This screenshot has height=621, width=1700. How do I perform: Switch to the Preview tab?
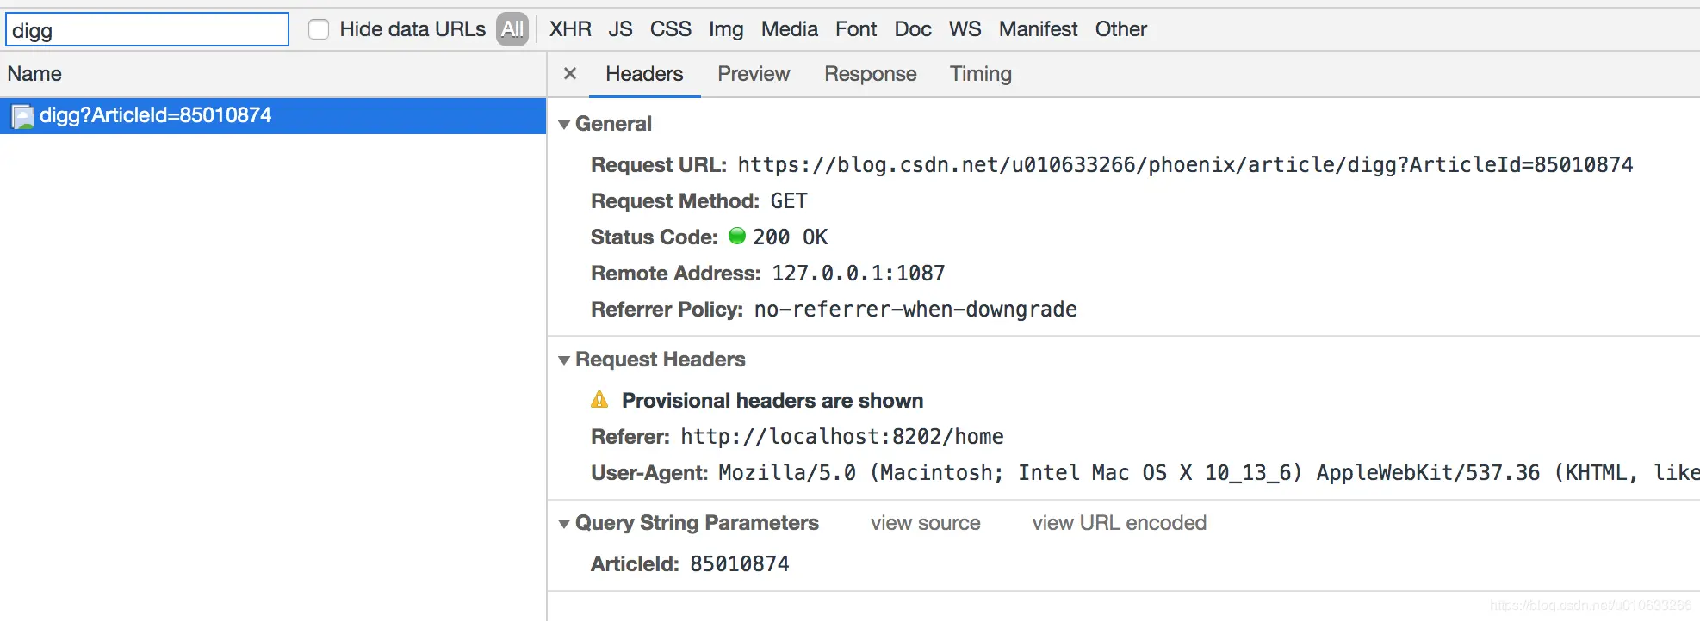754,74
